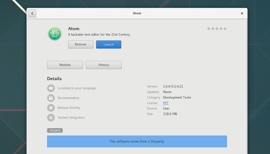Viewport: 270px width, 154px height.
Task: Select the version text 1.6.0-0.1.fc21
Action: coord(173,86)
